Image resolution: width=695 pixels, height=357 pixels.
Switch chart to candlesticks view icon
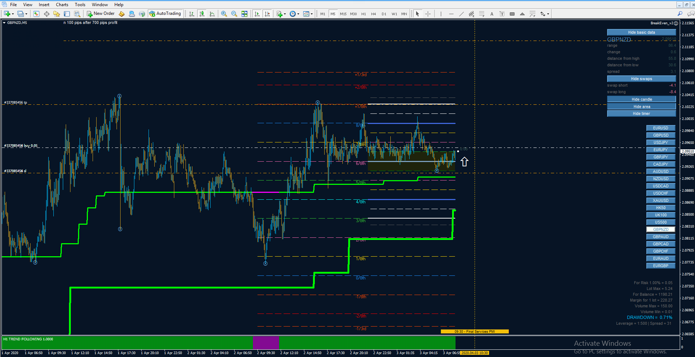point(202,14)
